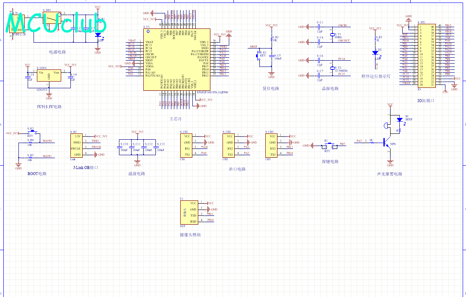Select the S_CH3 serial connector block
Screen dimensions: 466x297
(271, 146)
